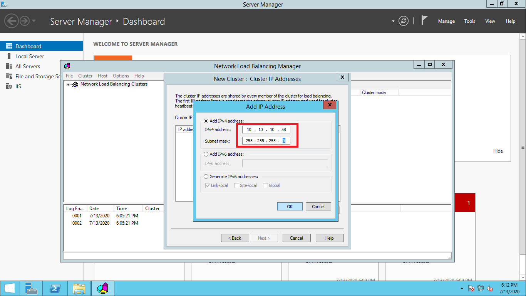Click the IPv4 address input field
Screen dimensions: 526x296
[266, 130]
